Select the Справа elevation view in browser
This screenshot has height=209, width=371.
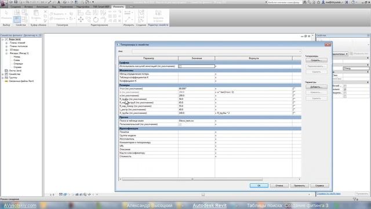(17, 67)
